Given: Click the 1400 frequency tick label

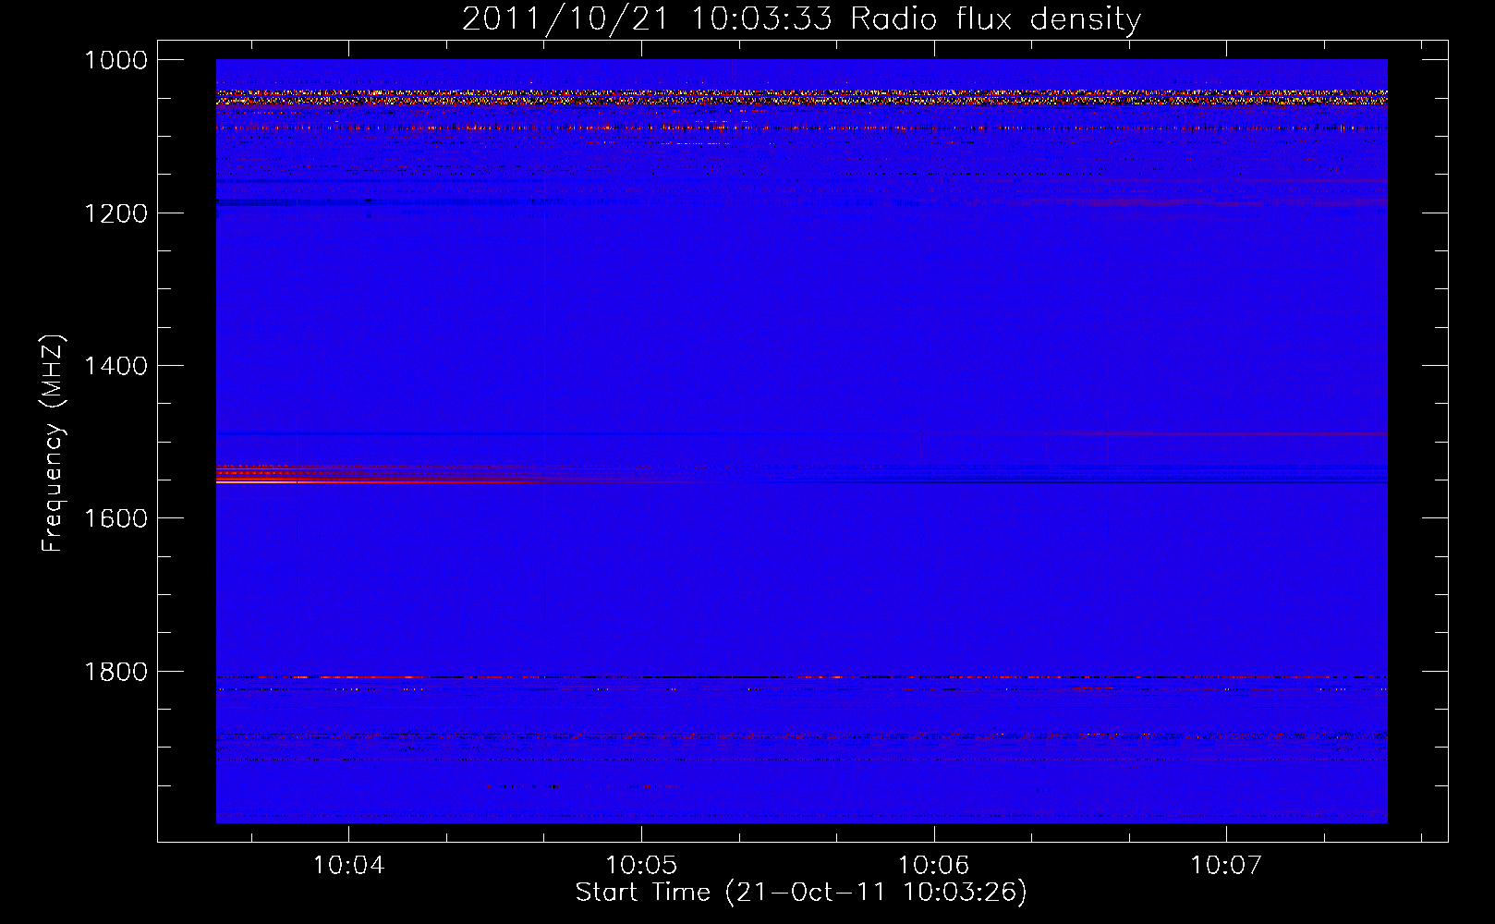Looking at the screenshot, I should [115, 366].
